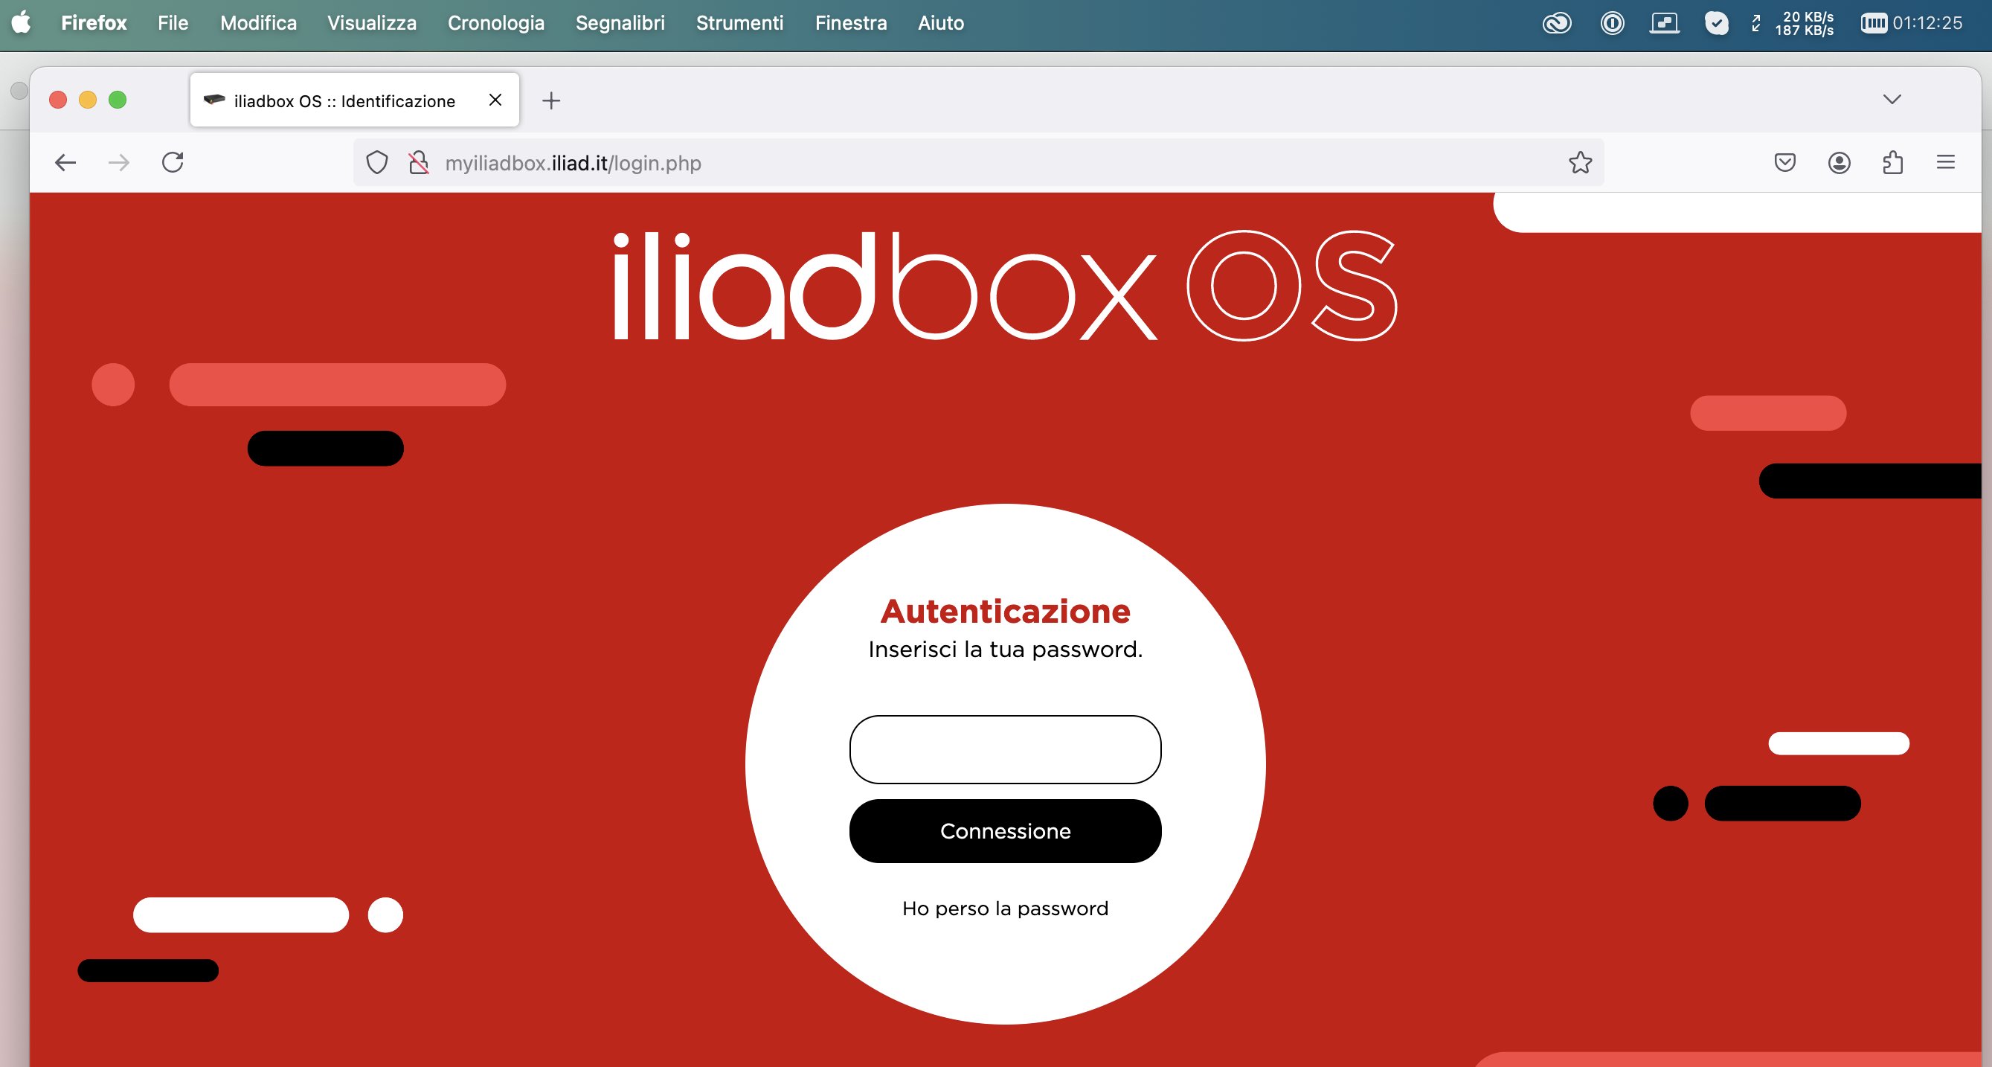The height and width of the screenshot is (1067, 1992).
Task: Open the Finestra menu
Action: (x=851, y=22)
